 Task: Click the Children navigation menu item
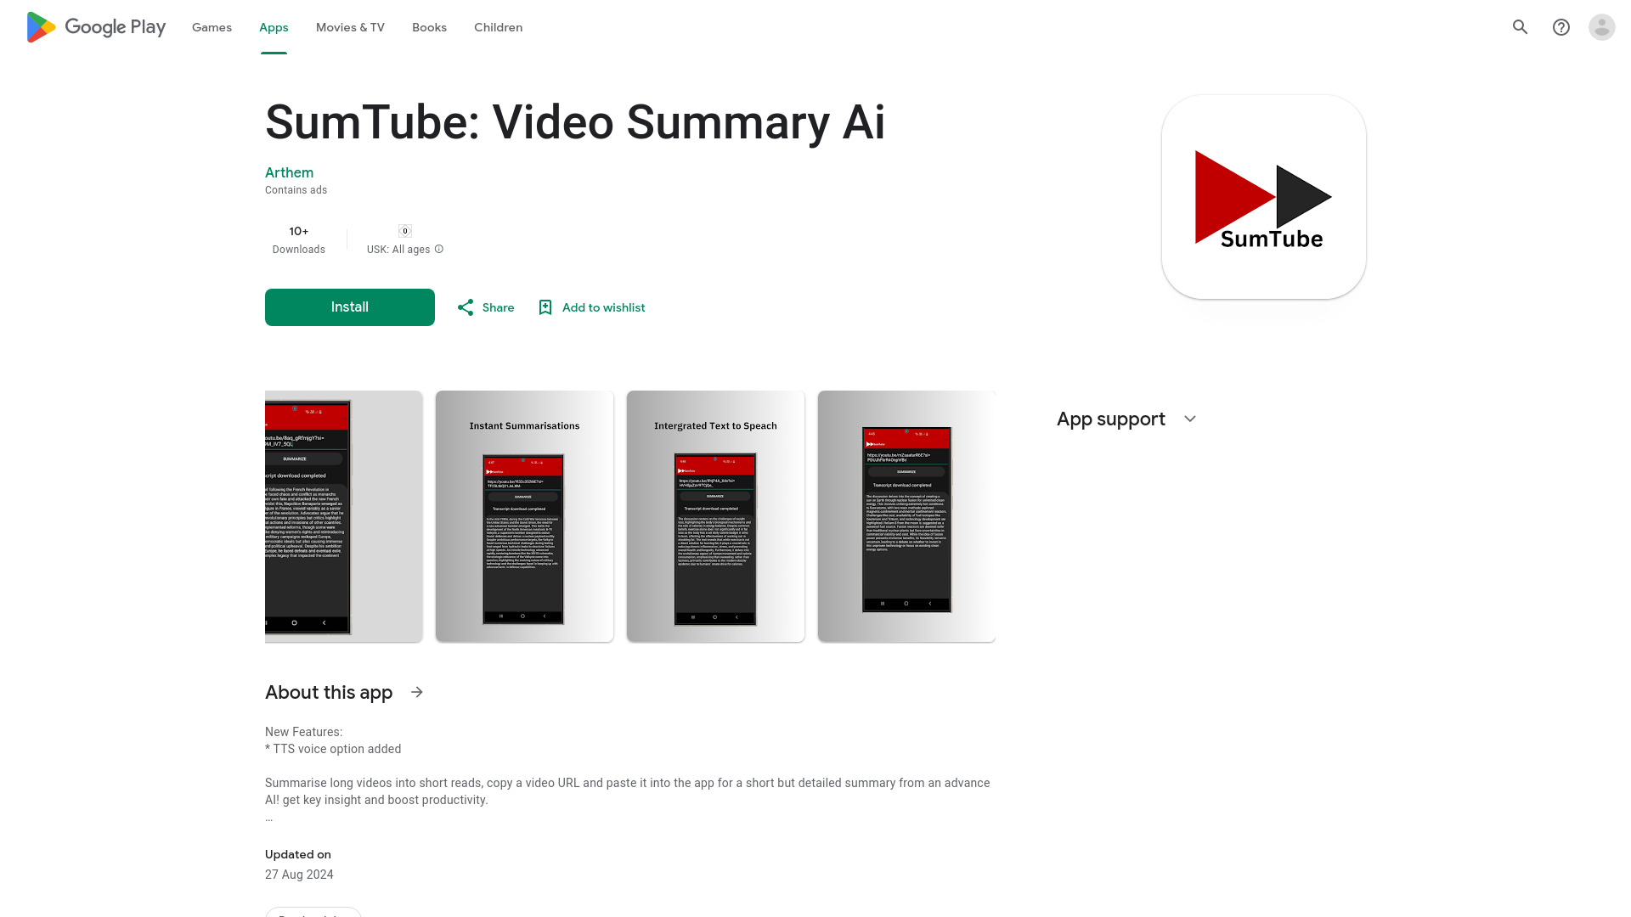497,27
